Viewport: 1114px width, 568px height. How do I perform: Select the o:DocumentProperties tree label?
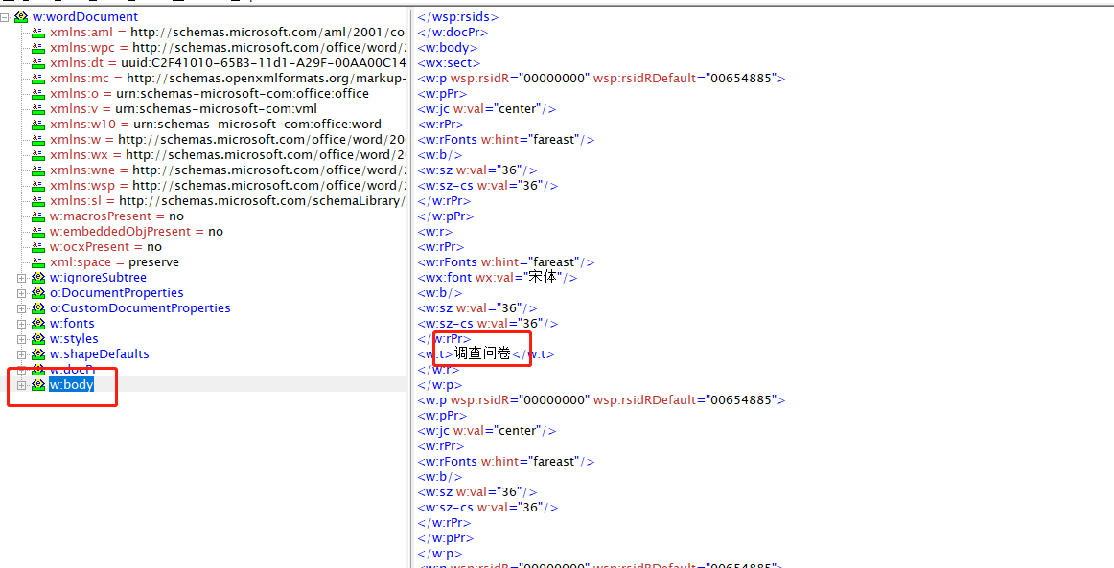(117, 293)
